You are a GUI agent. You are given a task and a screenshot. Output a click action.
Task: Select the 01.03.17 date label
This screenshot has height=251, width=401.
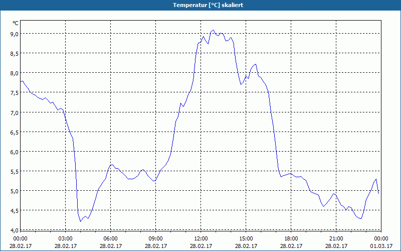click(x=381, y=246)
